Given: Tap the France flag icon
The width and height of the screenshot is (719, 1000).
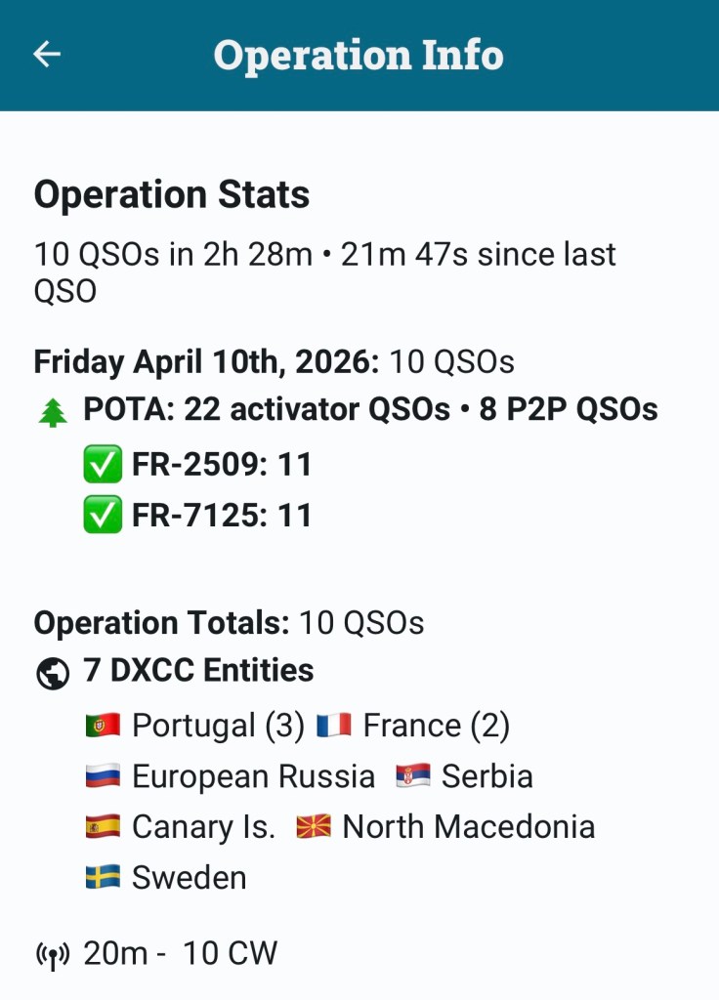Looking at the screenshot, I should pos(333,726).
